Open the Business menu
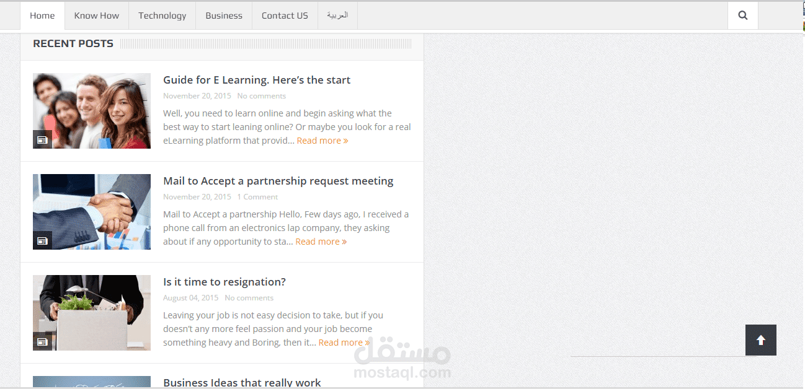 [224, 15]
